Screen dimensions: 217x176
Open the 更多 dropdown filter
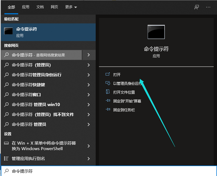coord(71,7)
